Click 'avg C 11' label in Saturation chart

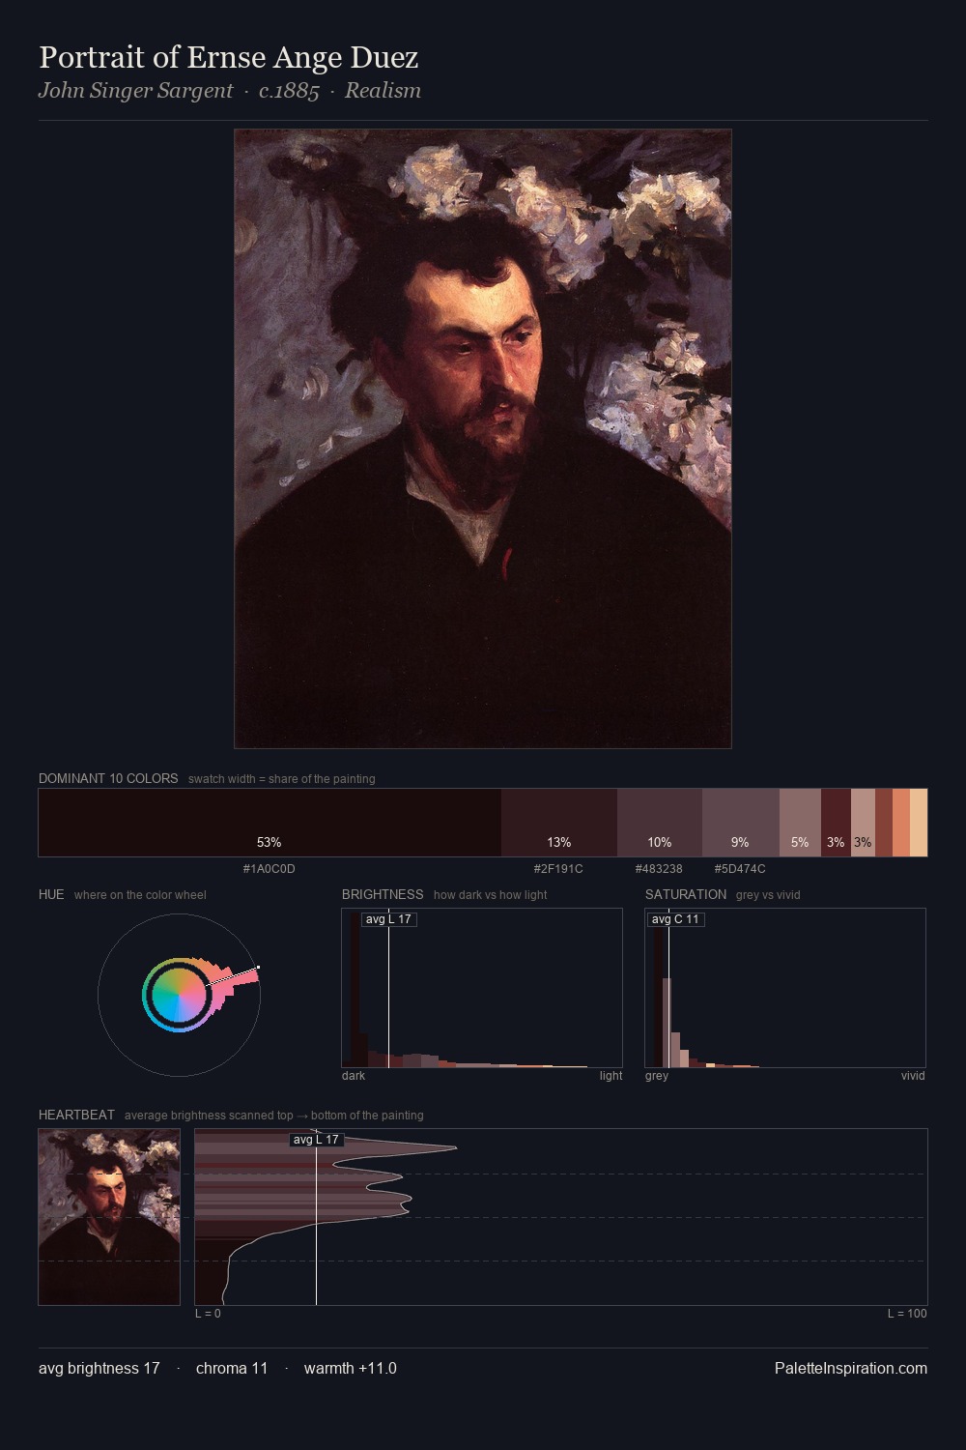tap(675, 919)
